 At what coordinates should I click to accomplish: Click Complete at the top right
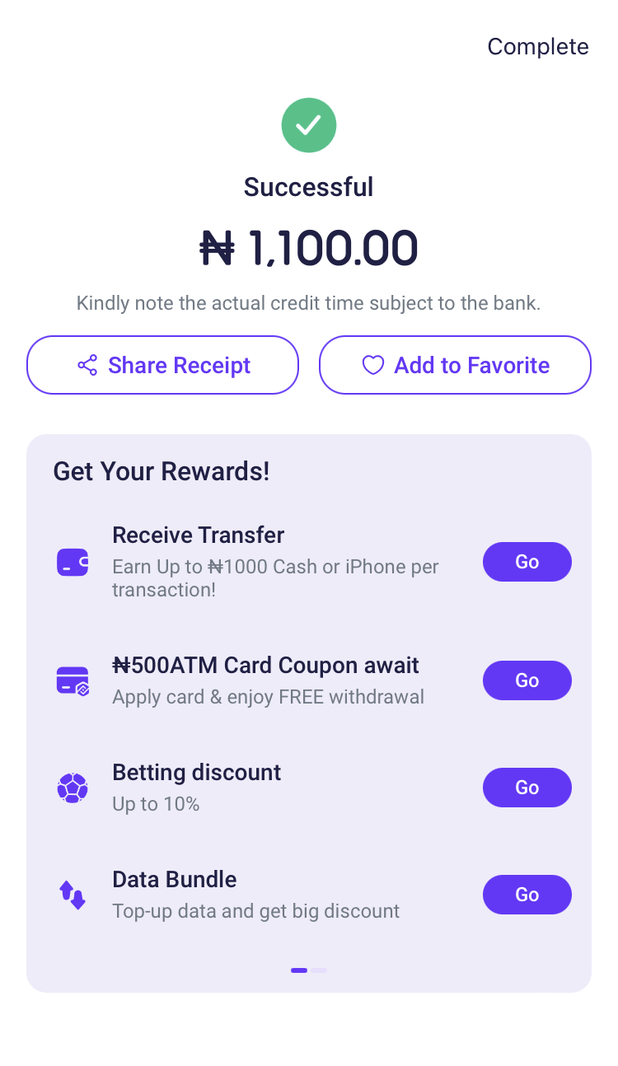tap(538, 46)
